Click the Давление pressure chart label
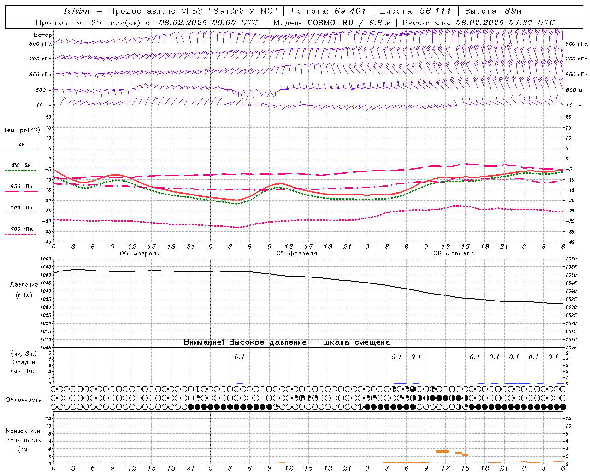The height and width of the screenshot is (472, 590). tap(24, 285)
